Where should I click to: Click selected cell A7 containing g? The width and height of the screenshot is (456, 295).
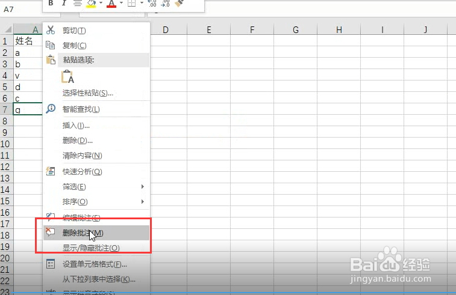click(28, 109)
